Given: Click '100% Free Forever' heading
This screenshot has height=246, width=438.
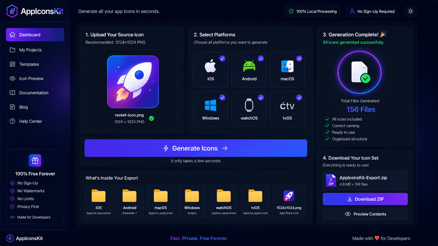Looking at the screenshot, I should coord(35,174).
